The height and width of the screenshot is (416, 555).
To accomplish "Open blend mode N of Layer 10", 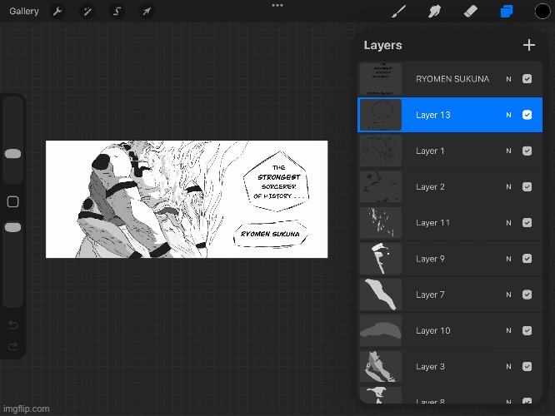I will pyautogui.click(x=508, y=330).
